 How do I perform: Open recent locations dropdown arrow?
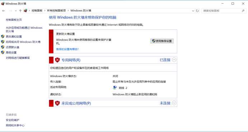pos(16,11)
